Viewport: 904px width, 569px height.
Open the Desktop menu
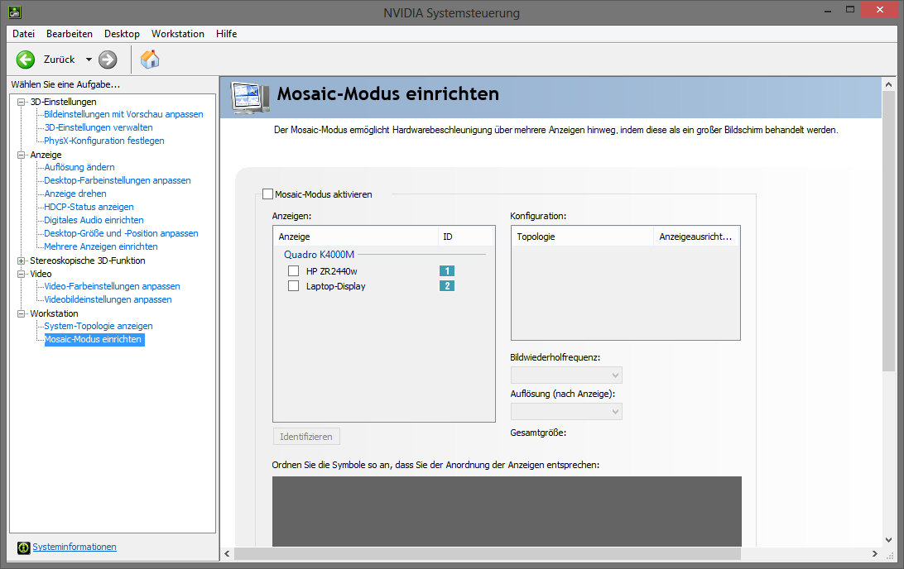click(x=122, y=33)
